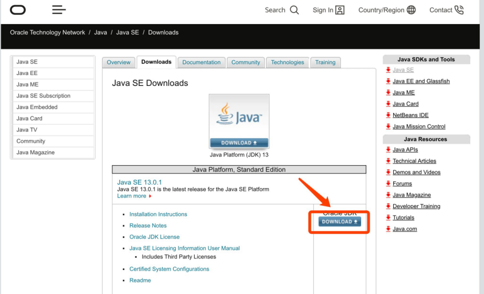Open the Java APIs link
Image resolution: width=484 pixels, height=294 pixels.
(x=405, y=149)
